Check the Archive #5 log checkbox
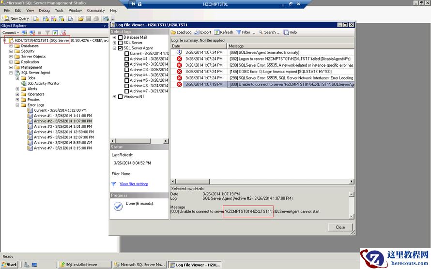The height and width of the screenshot is (269, 431). coord(127,80)
